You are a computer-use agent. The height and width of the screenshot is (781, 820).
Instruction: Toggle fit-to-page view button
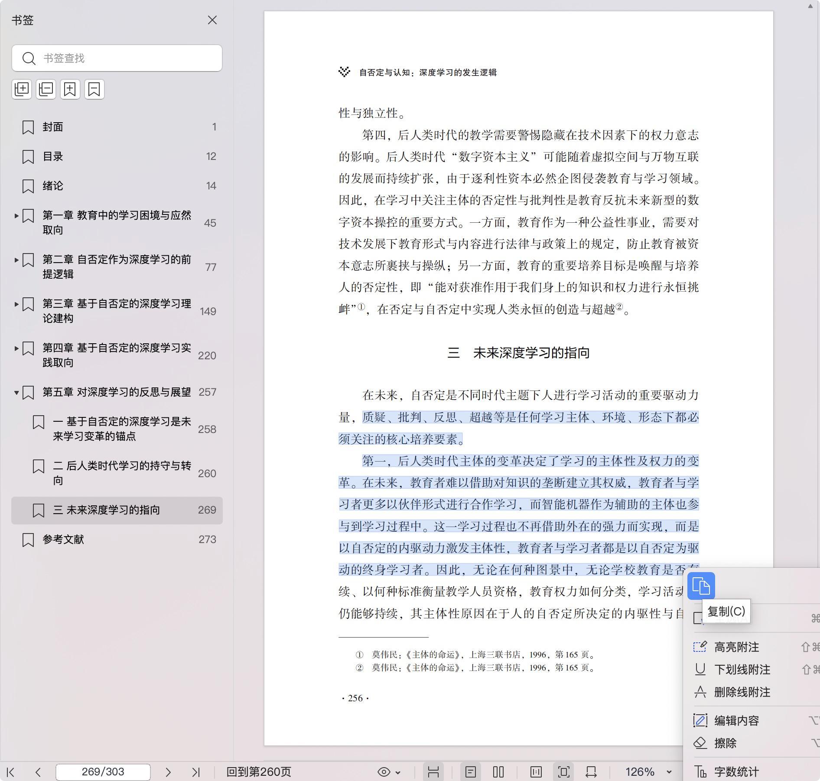coord(563,772)
